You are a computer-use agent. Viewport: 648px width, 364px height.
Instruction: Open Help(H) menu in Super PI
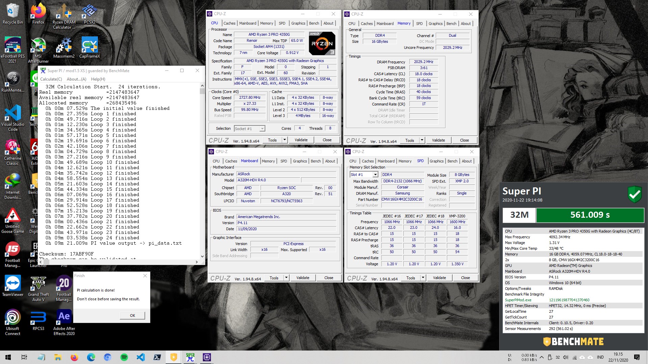point(98,79)
